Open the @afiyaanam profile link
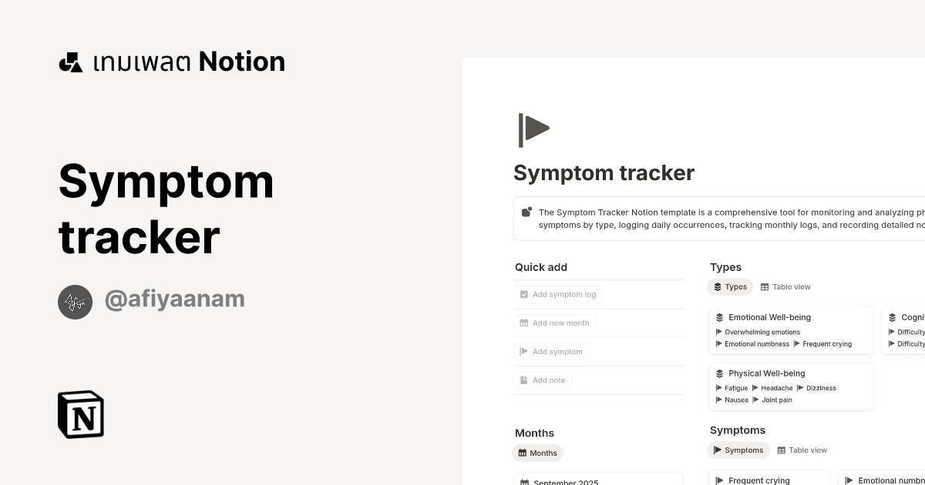Viewport: 925px width, 485px height. click(174, 299)
